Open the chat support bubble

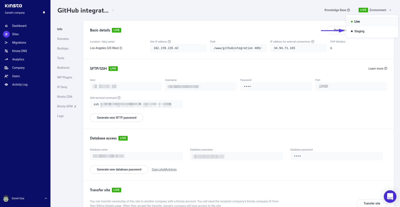coord(390,197)
